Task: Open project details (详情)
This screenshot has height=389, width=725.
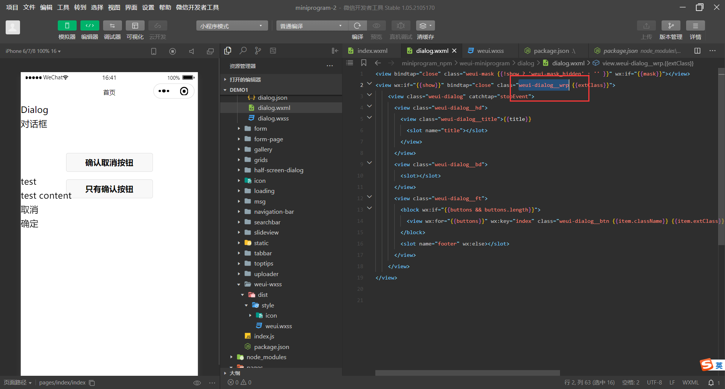Action: (x=696, y=26)
